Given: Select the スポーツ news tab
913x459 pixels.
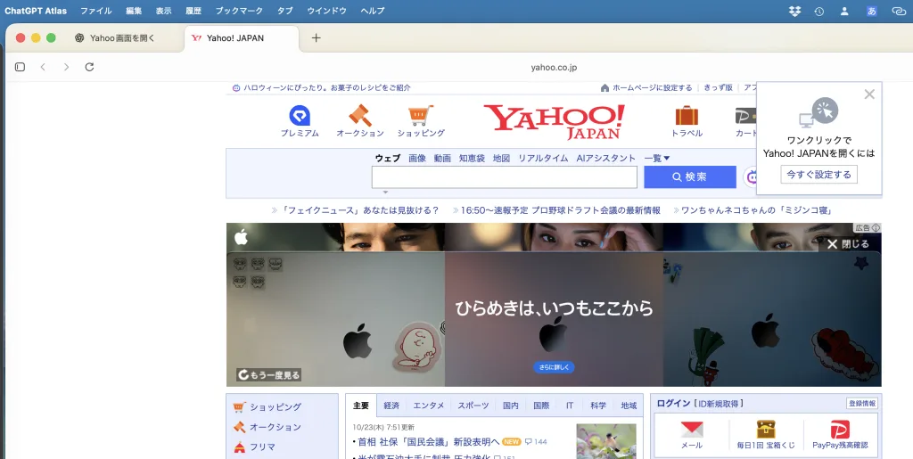Looking at the screenshot, I should click(x=473, y=406).
